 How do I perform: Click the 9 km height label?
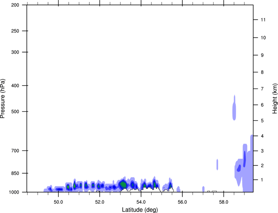[x=262, y=55]
